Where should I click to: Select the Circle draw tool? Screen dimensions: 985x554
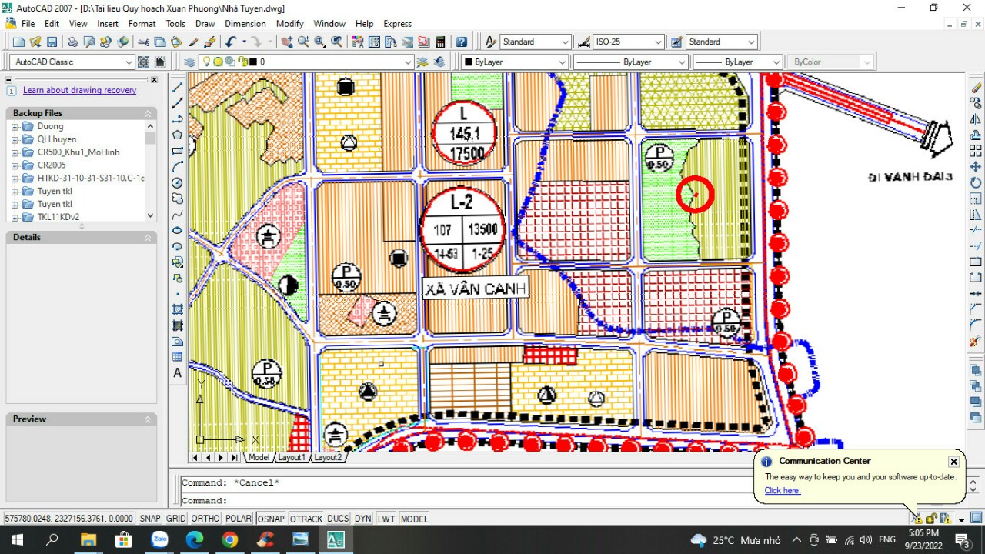coord(178,183)
